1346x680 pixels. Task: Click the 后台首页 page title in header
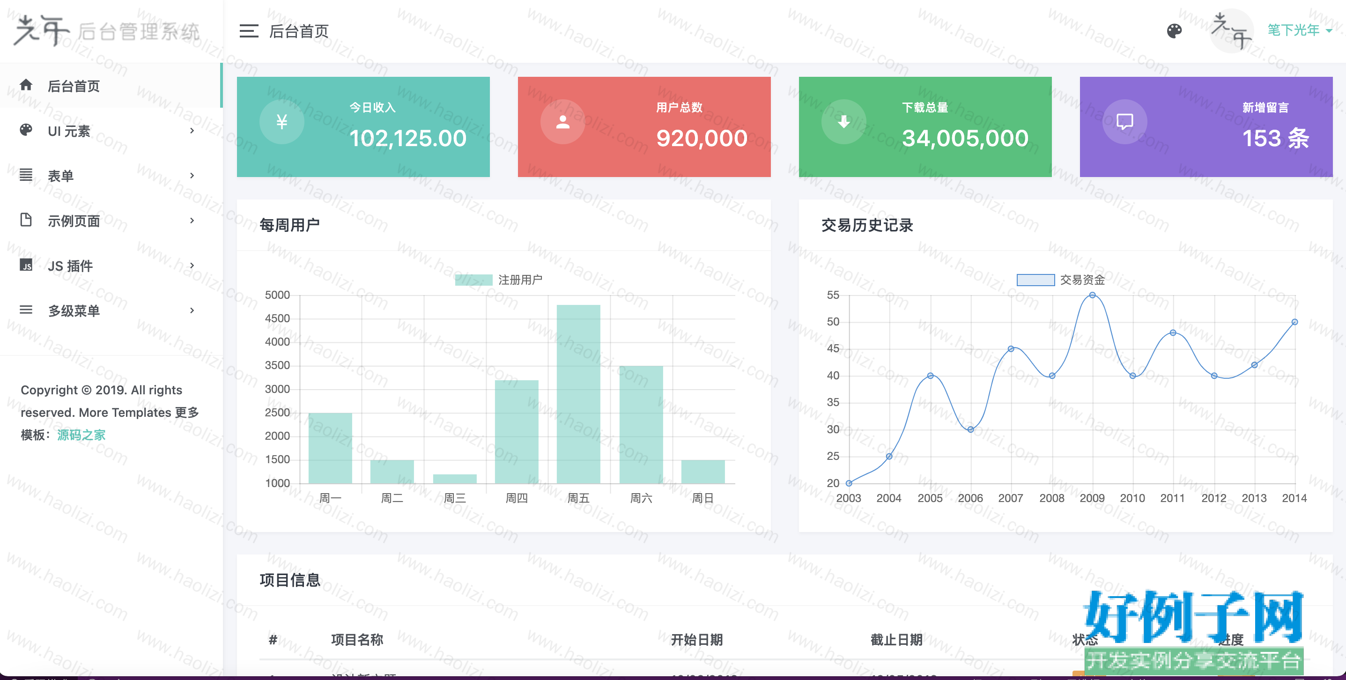[298, 31]
